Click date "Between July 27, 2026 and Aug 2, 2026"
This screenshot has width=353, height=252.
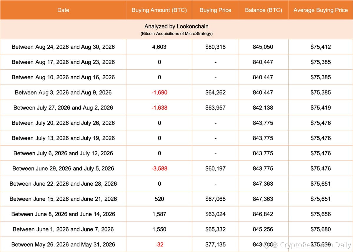[63, 108]
